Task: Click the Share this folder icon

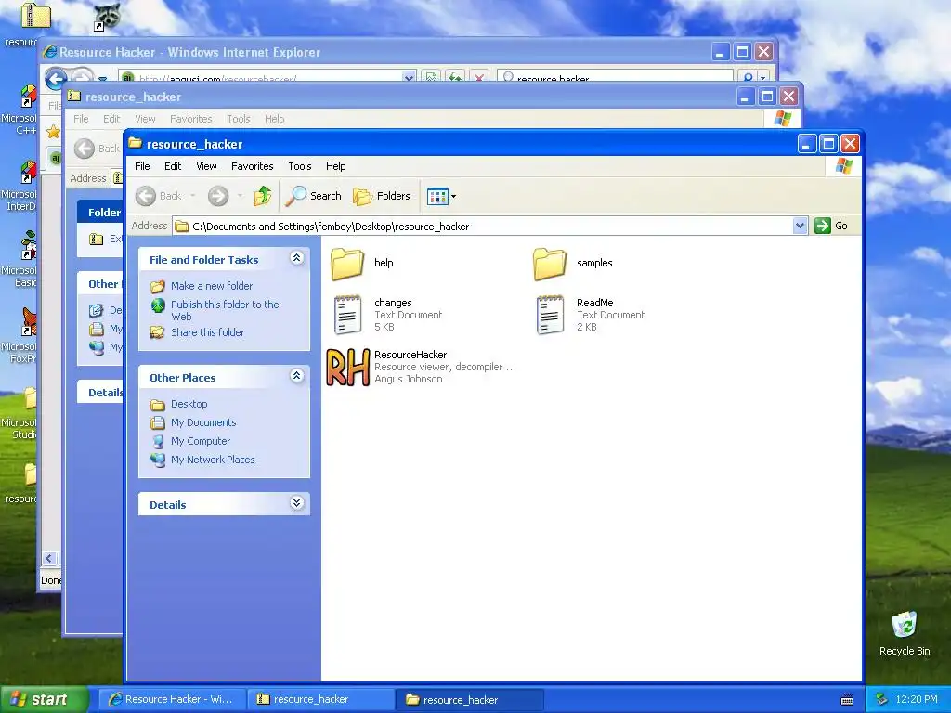Action: click(158, 332)
